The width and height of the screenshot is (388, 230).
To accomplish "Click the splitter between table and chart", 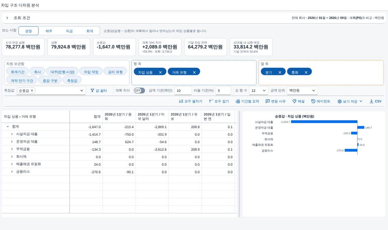I will click(x=239, y=164).
